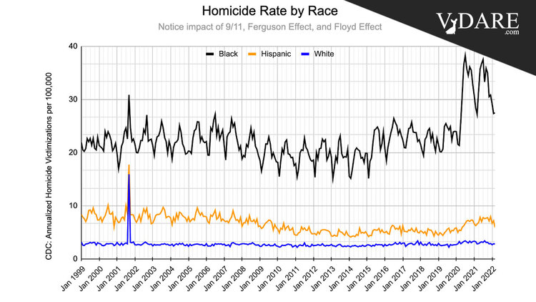Click the Black-series 2001 spike near 31

[x=129, y=96]
